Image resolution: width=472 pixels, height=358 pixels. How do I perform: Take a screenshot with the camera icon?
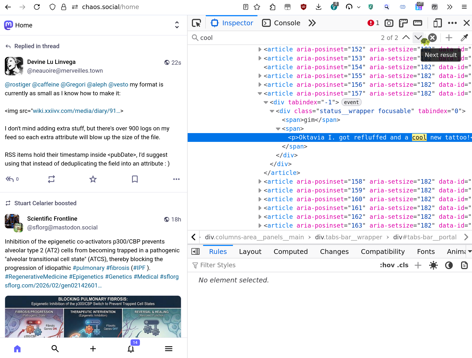pos(389,23)
